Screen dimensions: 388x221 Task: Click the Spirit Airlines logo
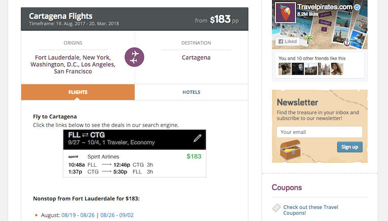pyautogui.click(x=73, y=157)
